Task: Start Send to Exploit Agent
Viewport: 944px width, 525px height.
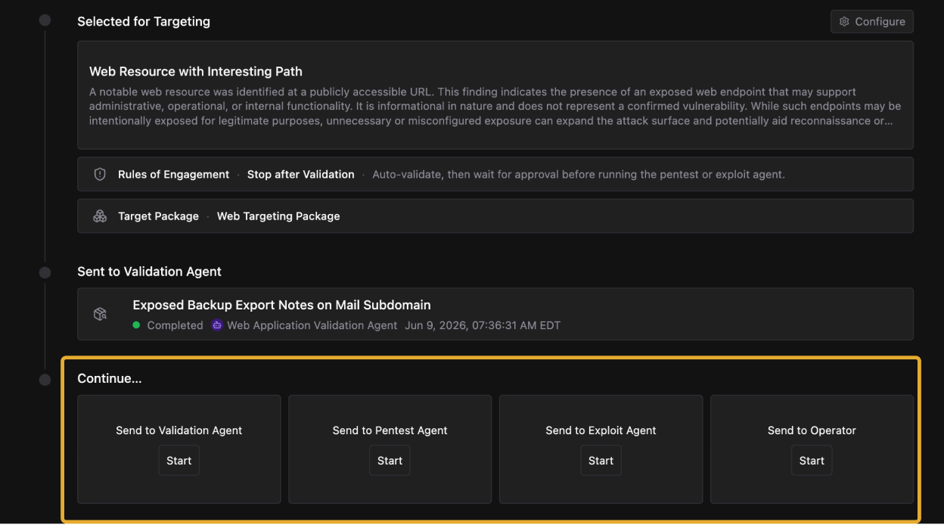Action: pos(601,461)
